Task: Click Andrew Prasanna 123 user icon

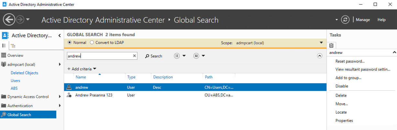Action: point(69,95)
